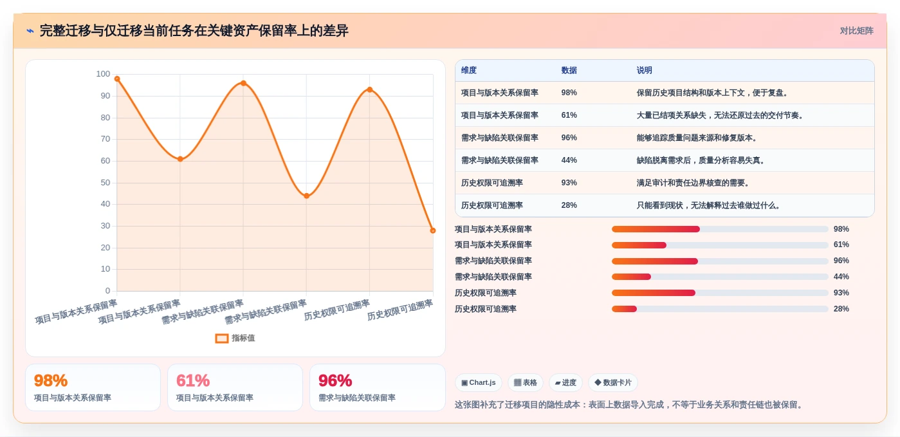The image size is (900, 437).
Task: Click the Chart.js tag
Action: point(479,382)
